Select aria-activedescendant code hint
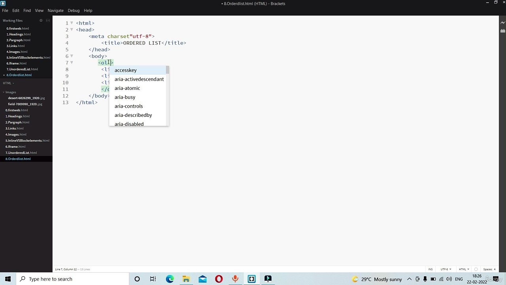Screen dimensions: 506x285 [x=138, y=79]
